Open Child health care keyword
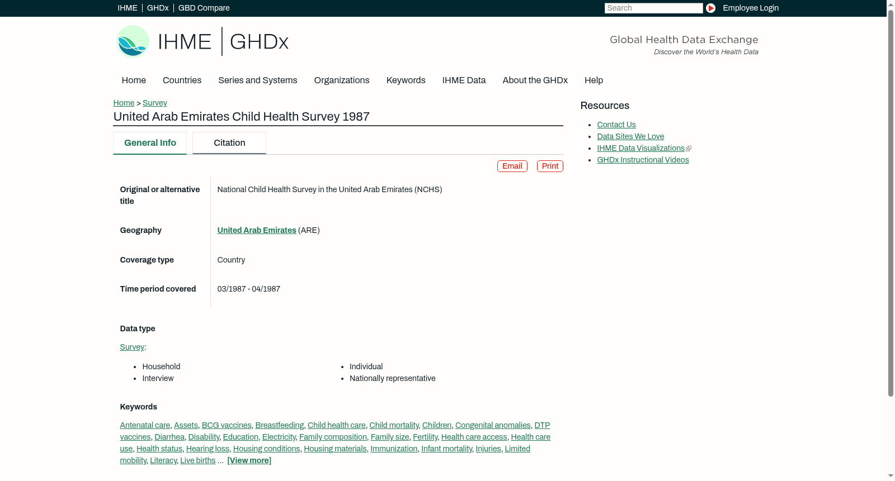This screenshot has width=895, height=481. click(x=337, y=425)
